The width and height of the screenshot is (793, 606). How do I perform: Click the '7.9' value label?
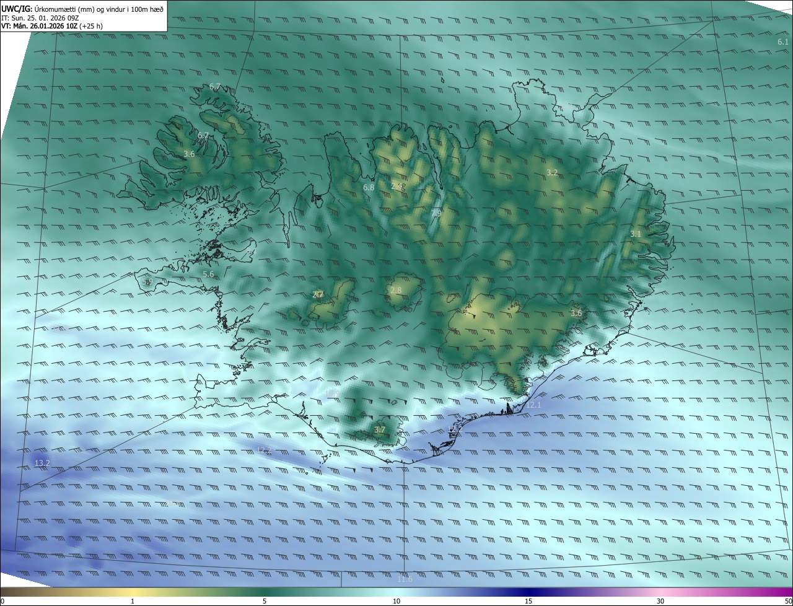[x=436, y=213]
